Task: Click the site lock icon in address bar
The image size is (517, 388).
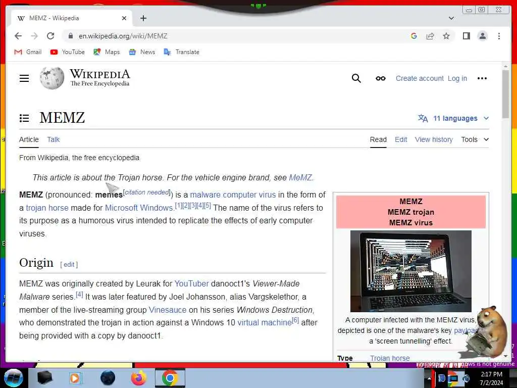Action: pyautogui.click(x=70, y=36)
